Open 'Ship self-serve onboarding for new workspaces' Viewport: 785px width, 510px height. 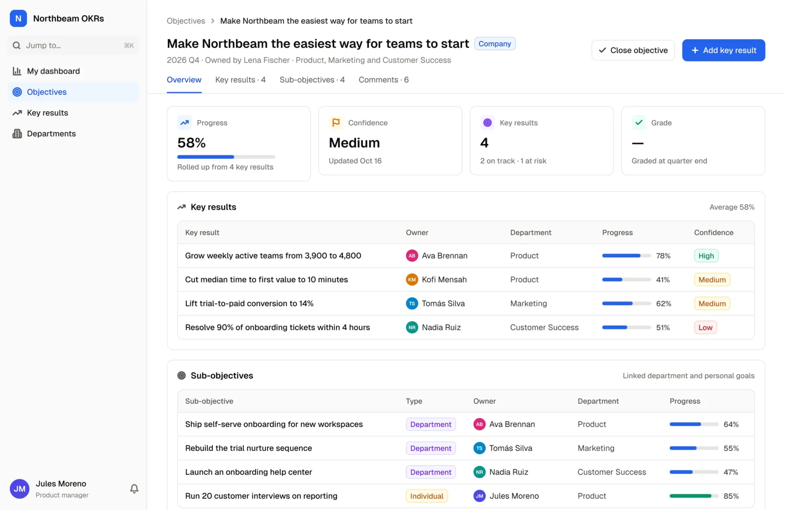coord(274,424)
